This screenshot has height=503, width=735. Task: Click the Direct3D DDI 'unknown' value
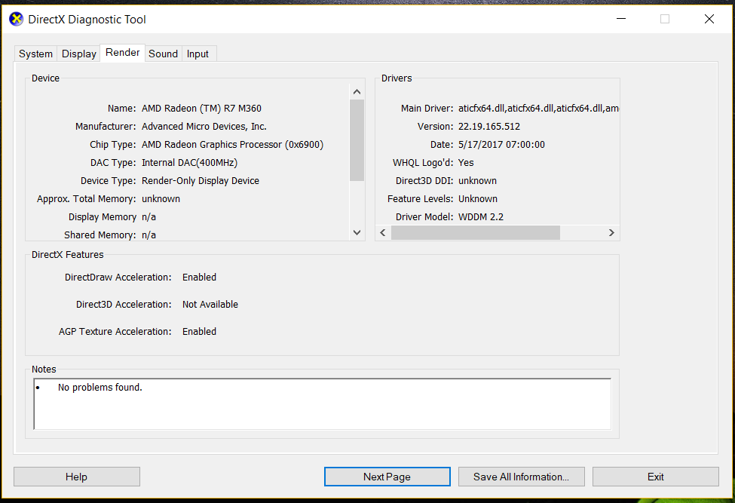tap(477, 181)
